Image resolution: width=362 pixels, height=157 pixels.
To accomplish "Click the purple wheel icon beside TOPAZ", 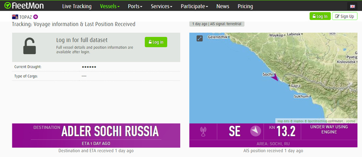I will coord(35,17).
